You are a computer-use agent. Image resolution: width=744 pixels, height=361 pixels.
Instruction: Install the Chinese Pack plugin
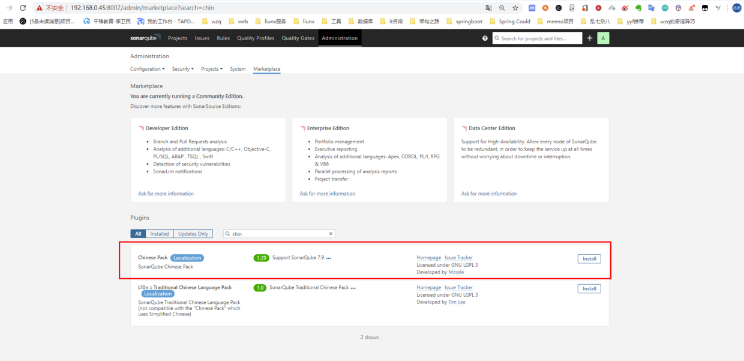pos(589,258)
